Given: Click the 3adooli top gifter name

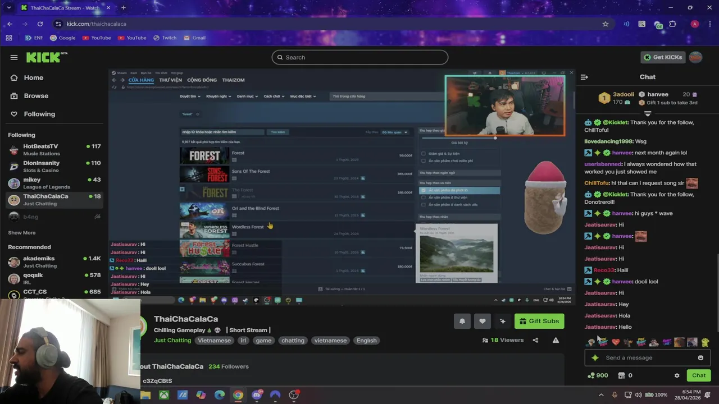Looking at the screenshot, I should [624, 94].
